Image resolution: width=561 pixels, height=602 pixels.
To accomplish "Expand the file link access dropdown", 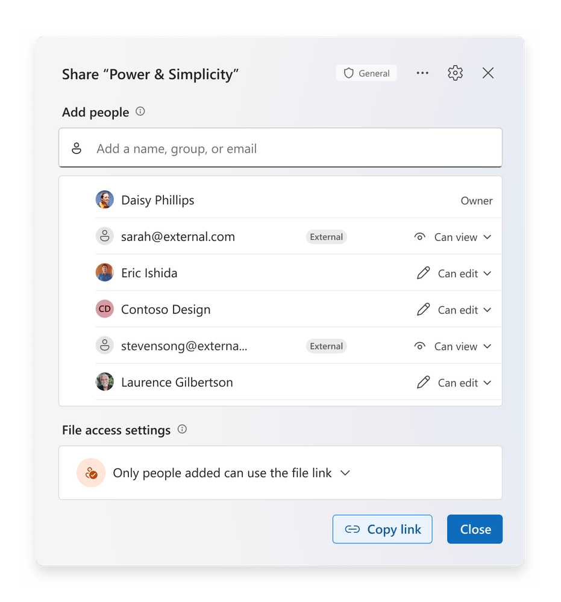I will click(345, 473).
